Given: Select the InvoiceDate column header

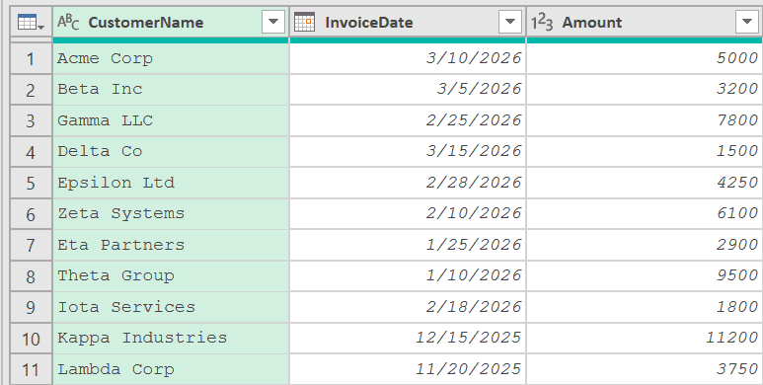Looking at the screenshot, I should [x=408, y=22].
